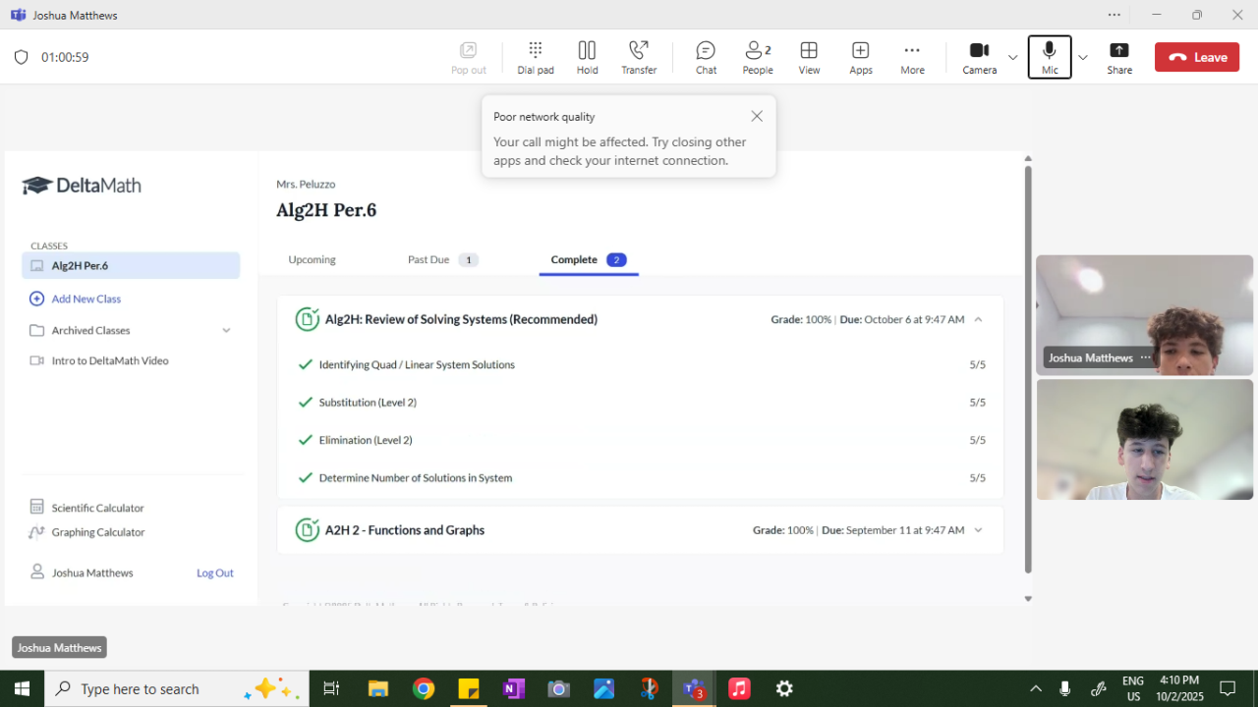Select the Complete tab
1258x707 pixels.
589,259
